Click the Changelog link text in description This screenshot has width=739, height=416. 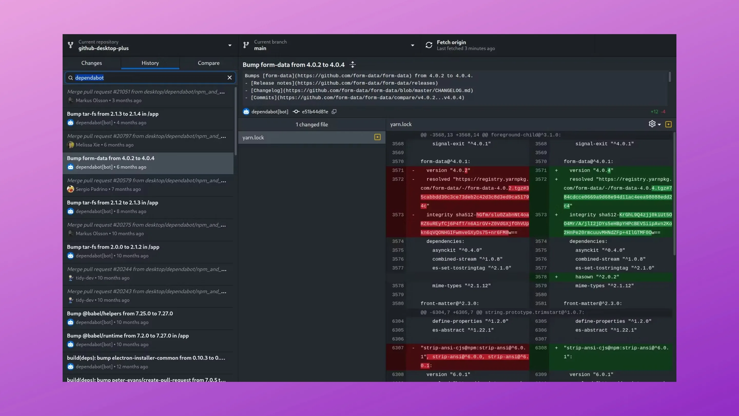pyautogui.click(x=362, y=90)
